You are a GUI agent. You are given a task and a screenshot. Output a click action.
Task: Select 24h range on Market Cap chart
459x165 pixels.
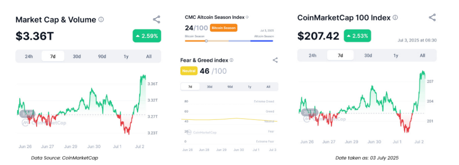tap(29, 56)
